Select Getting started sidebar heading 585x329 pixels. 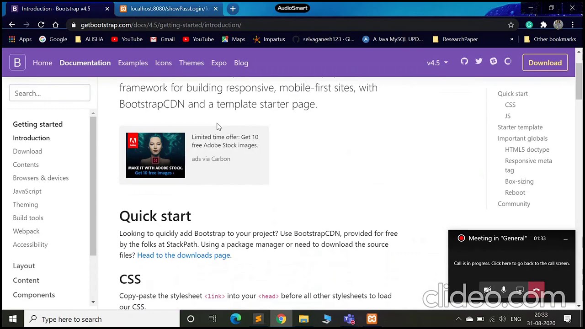pyautogui.click(x=37, y=124)
